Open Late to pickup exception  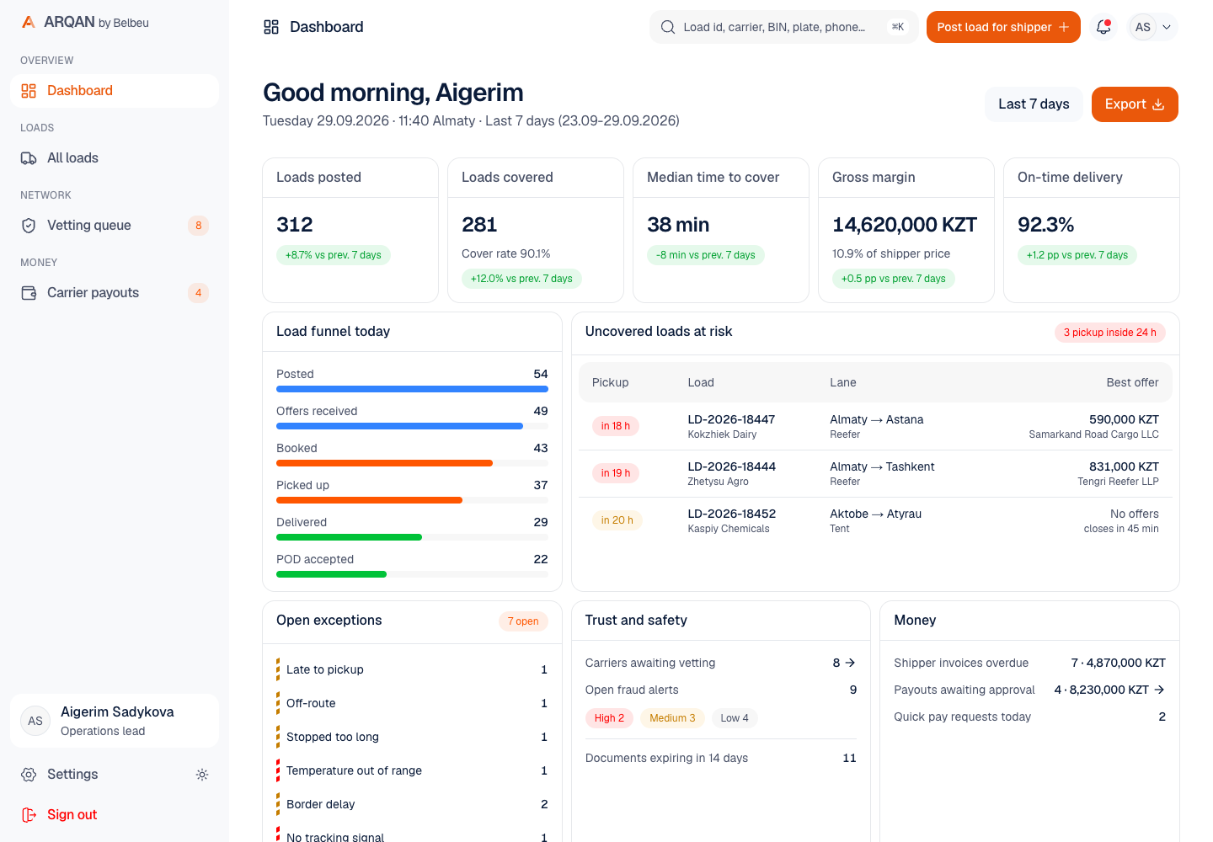(x=412, y=669)
